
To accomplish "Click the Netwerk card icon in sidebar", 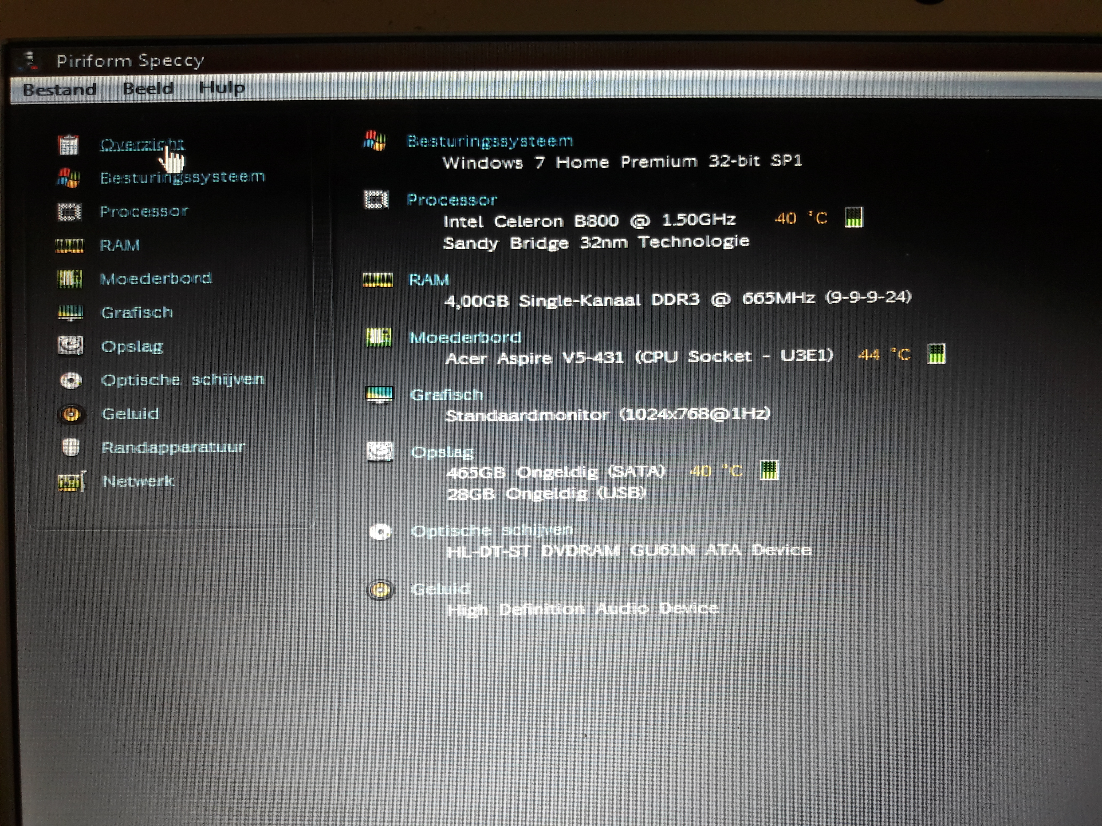I will click(72, 482).
